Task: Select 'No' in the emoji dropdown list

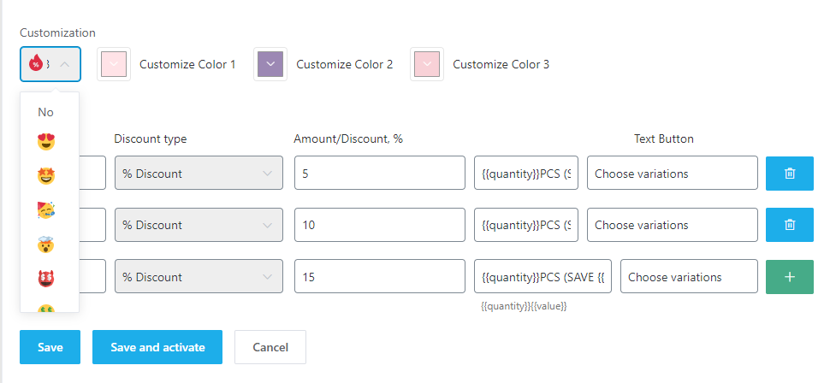Action: pyautogui.click(x=46, y=112)
